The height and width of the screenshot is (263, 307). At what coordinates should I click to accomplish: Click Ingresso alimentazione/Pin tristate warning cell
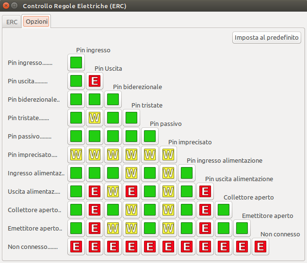(131, 173)
